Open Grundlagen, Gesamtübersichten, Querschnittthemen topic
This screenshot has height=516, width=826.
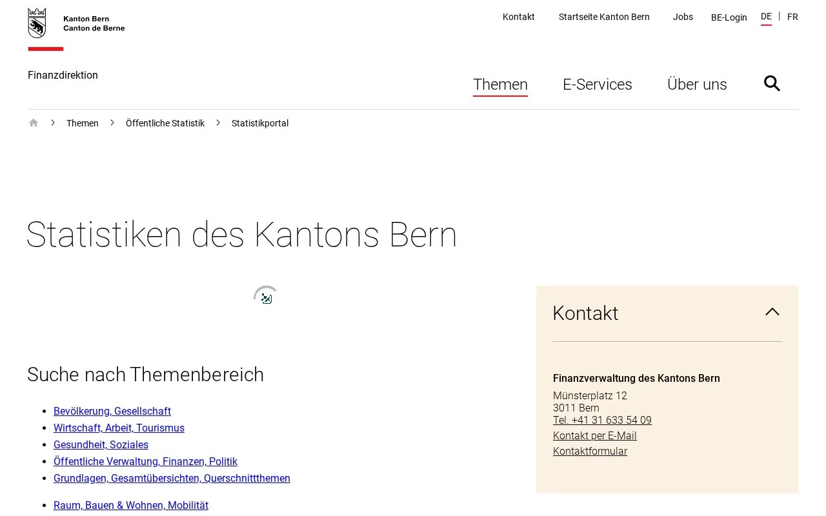click(172, 478)
